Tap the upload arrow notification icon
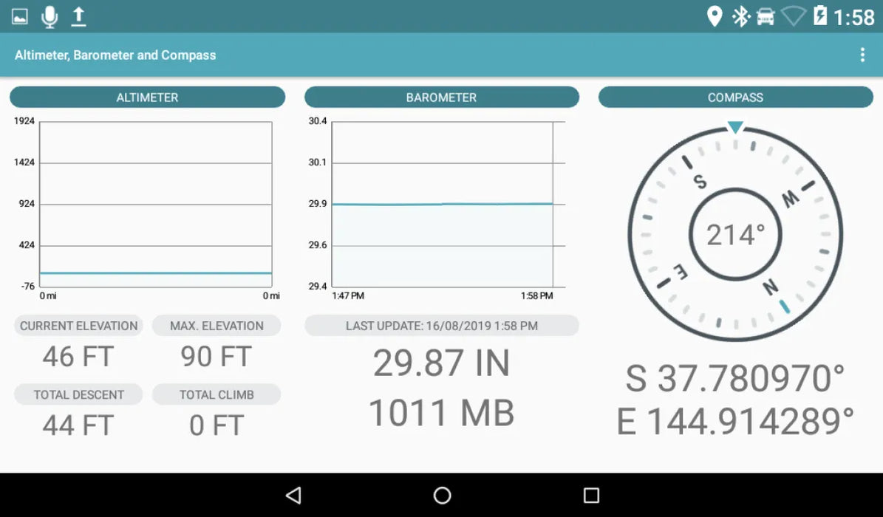 [78, 16]
